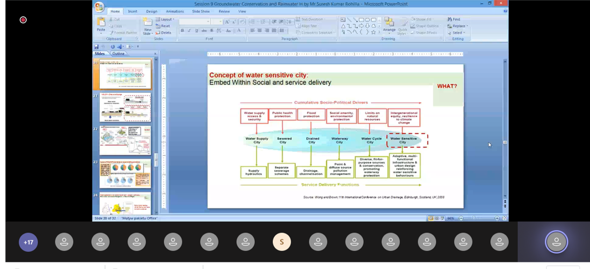Screen dimensions: 590x269
Task: Click the Align Text button
Action: 308,26
